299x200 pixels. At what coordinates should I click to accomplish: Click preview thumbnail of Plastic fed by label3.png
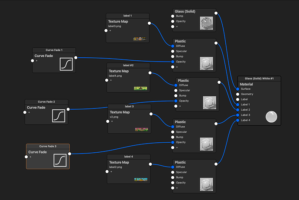206,63
